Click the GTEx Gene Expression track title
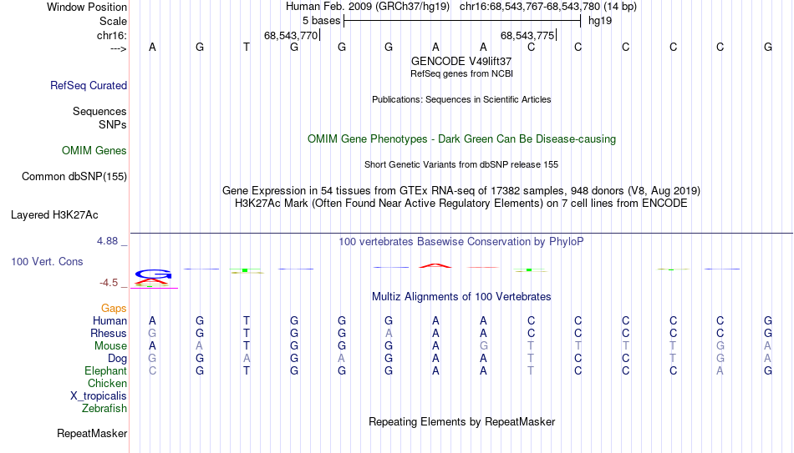The width and height of the screenshot is (794, 453). (461, 190)
